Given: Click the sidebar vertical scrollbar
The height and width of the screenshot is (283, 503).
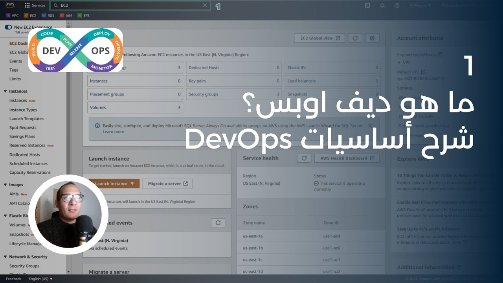Looking at the screenshot, I should click(x=68, y=147).
